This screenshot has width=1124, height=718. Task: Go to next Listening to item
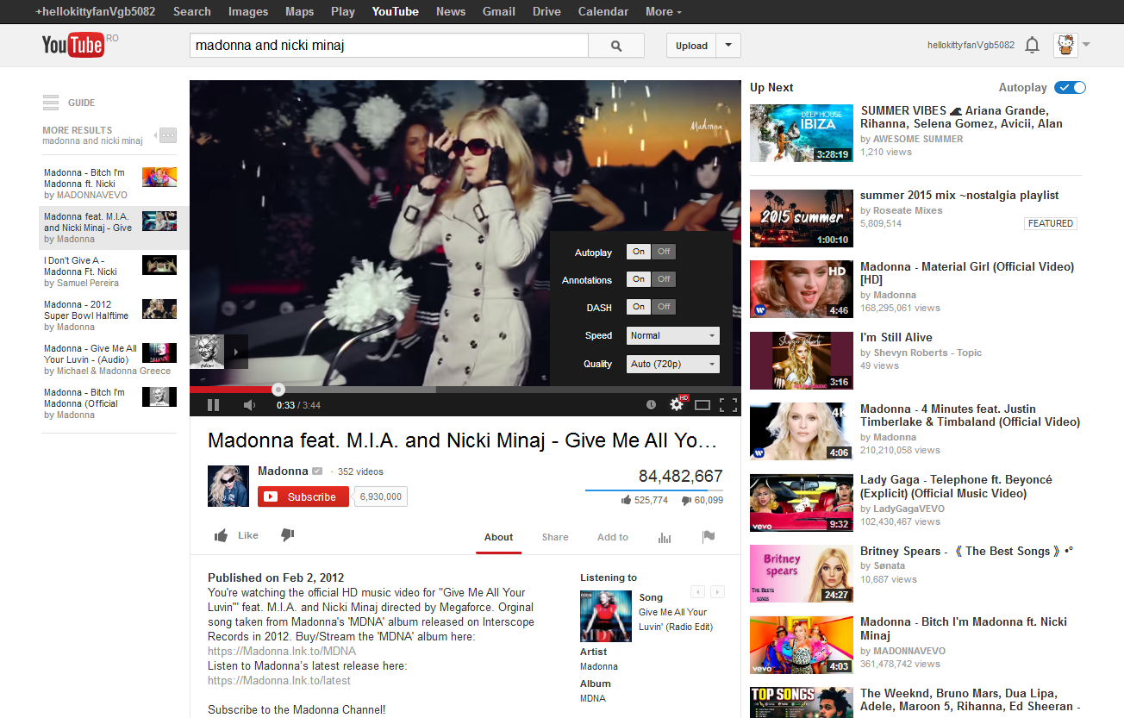click(717, 592)
